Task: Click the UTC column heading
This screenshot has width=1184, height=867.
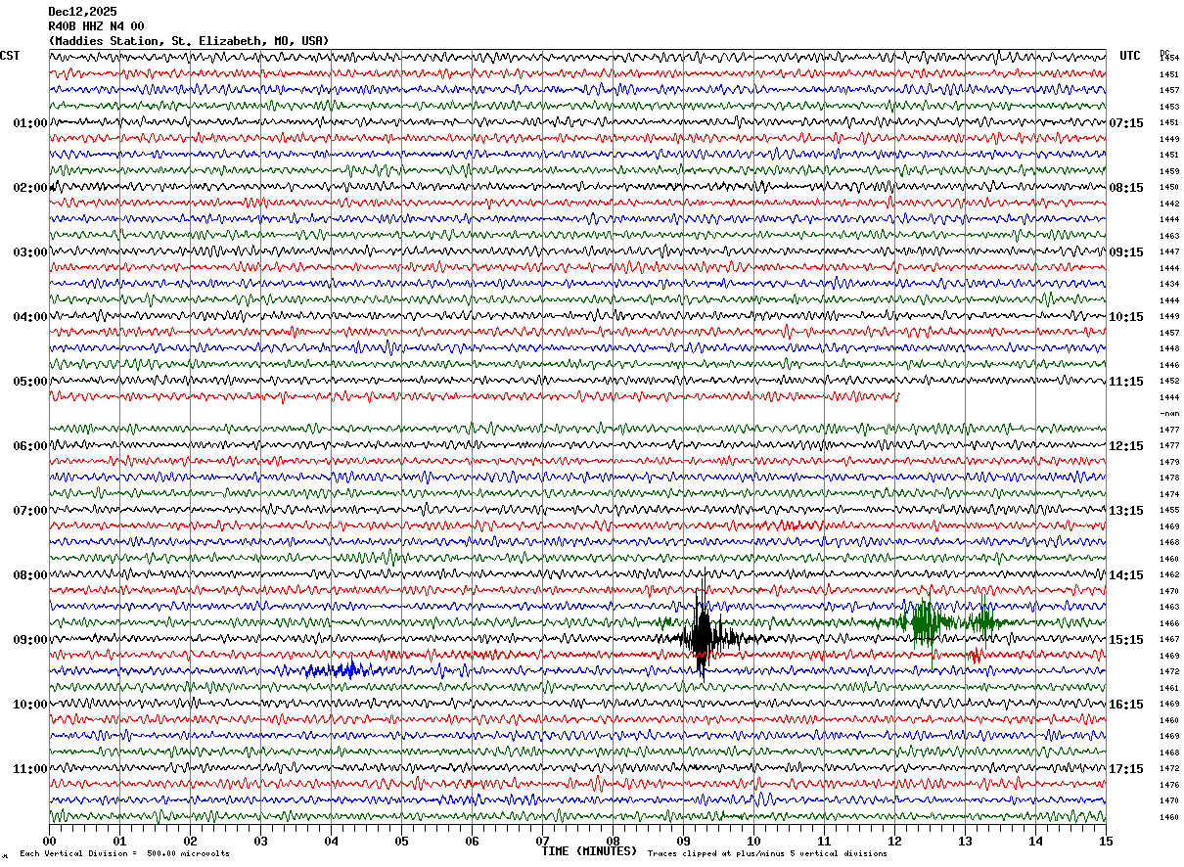Action: (1130, 56)
